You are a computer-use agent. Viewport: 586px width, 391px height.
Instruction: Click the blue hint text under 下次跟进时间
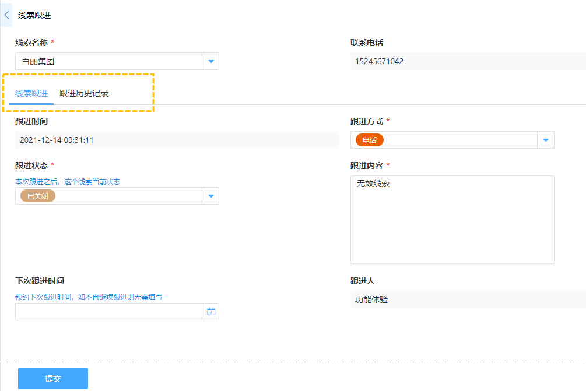coord(89,297)
